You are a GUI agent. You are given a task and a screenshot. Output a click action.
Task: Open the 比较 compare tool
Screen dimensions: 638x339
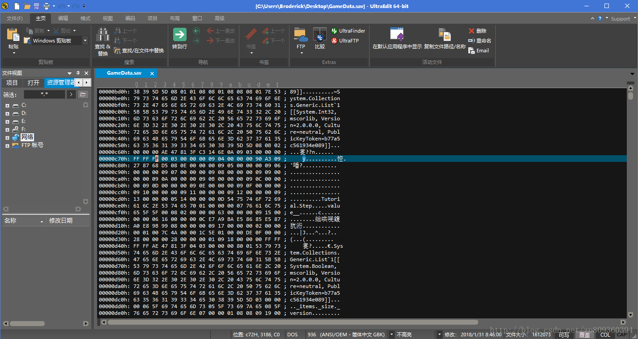click(x=319, y=38)
